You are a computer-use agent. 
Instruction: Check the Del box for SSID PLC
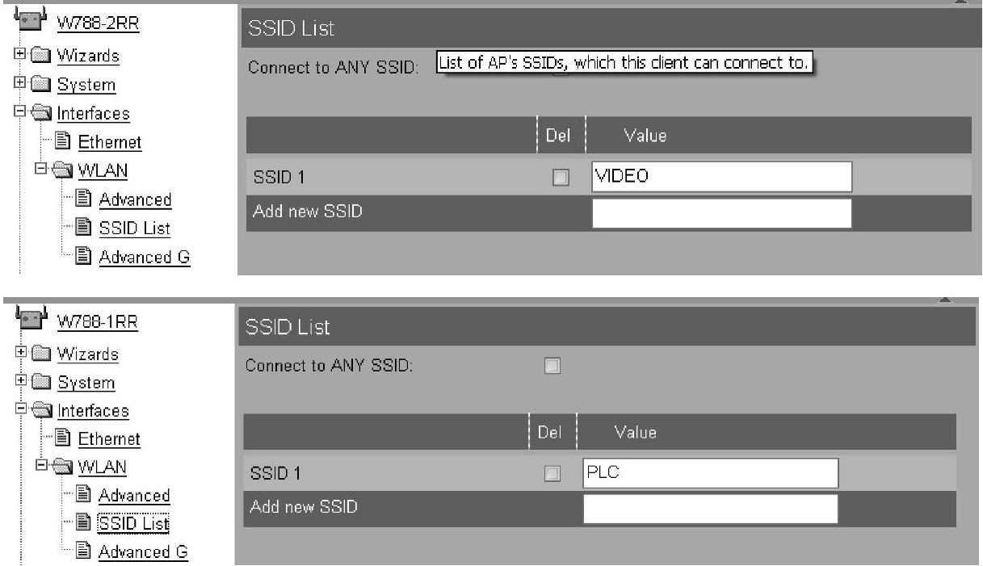point(551,474)
